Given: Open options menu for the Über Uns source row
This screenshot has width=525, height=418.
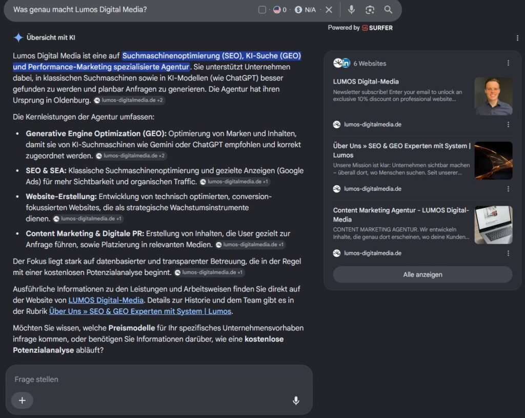Looking at the screenshot, I should 508,189.
